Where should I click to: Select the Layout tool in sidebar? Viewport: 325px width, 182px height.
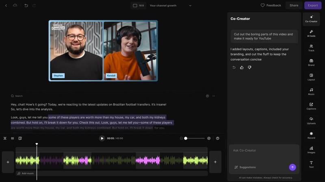pos(311,77)
